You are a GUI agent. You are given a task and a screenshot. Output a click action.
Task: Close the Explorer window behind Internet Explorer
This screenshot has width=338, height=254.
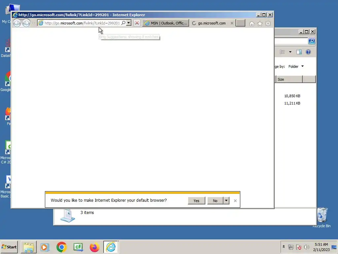pos(313,31)
